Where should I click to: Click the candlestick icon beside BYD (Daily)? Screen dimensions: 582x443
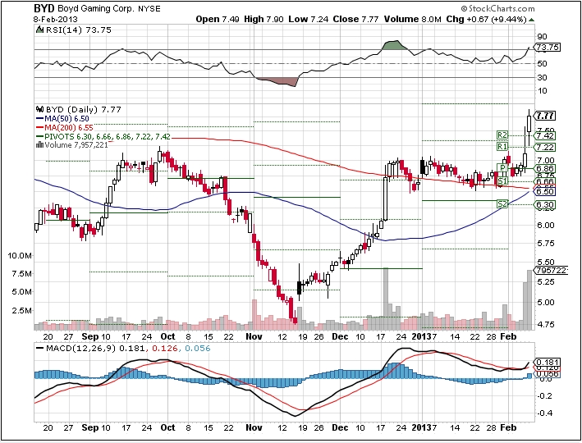tap(39, 109)
